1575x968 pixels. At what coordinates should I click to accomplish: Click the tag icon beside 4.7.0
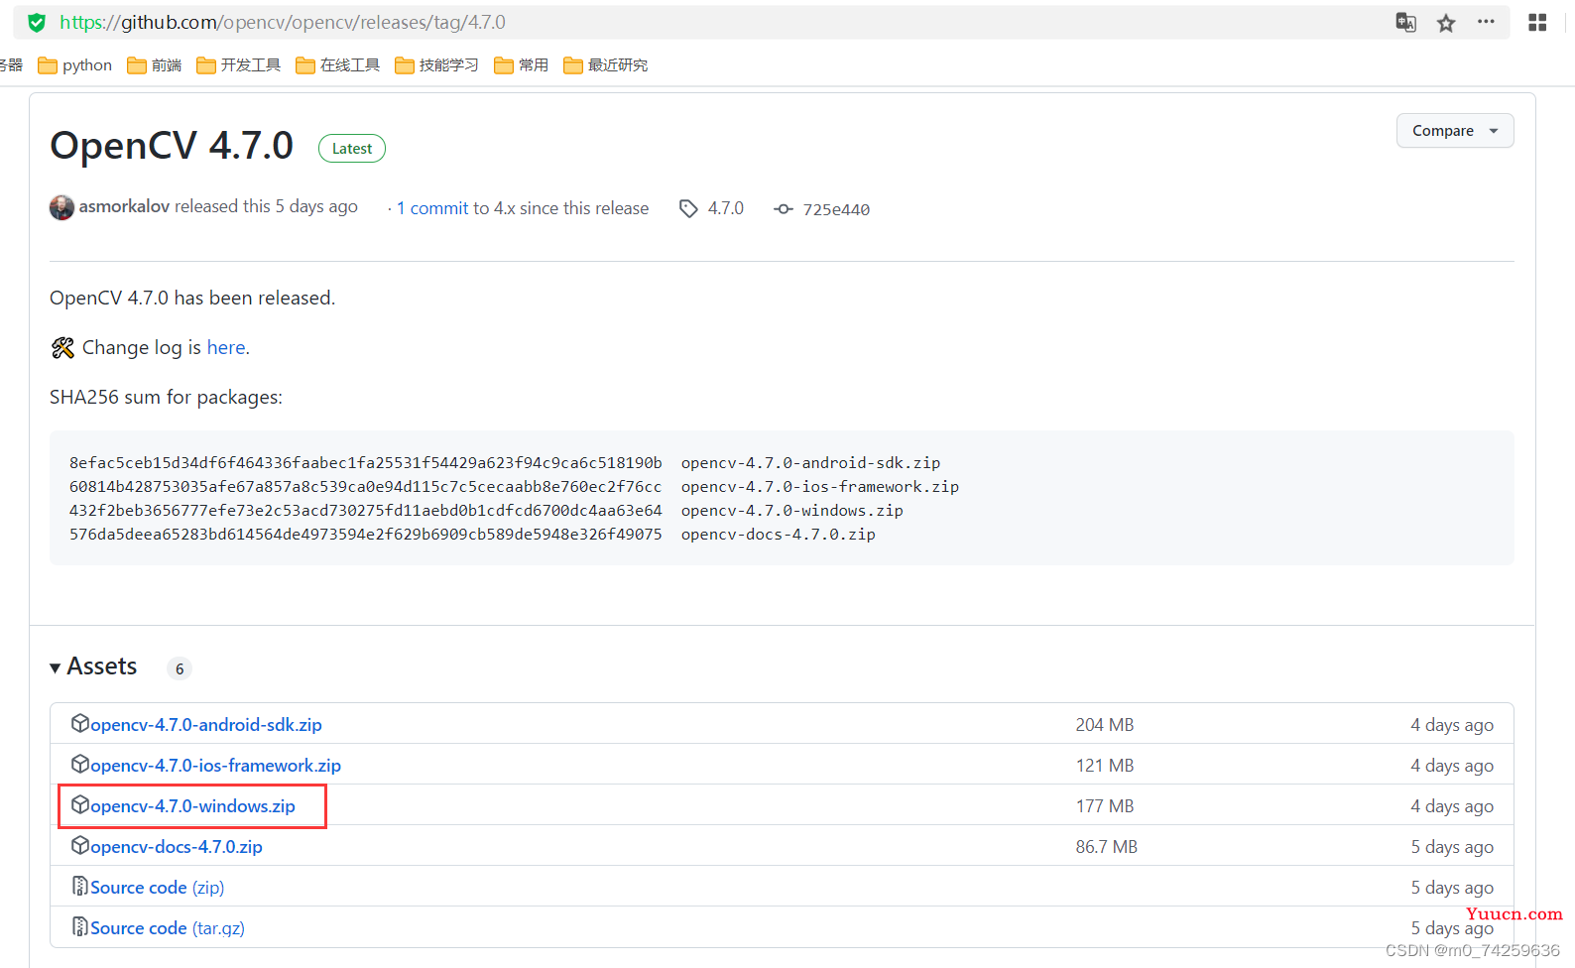(688, 208)
